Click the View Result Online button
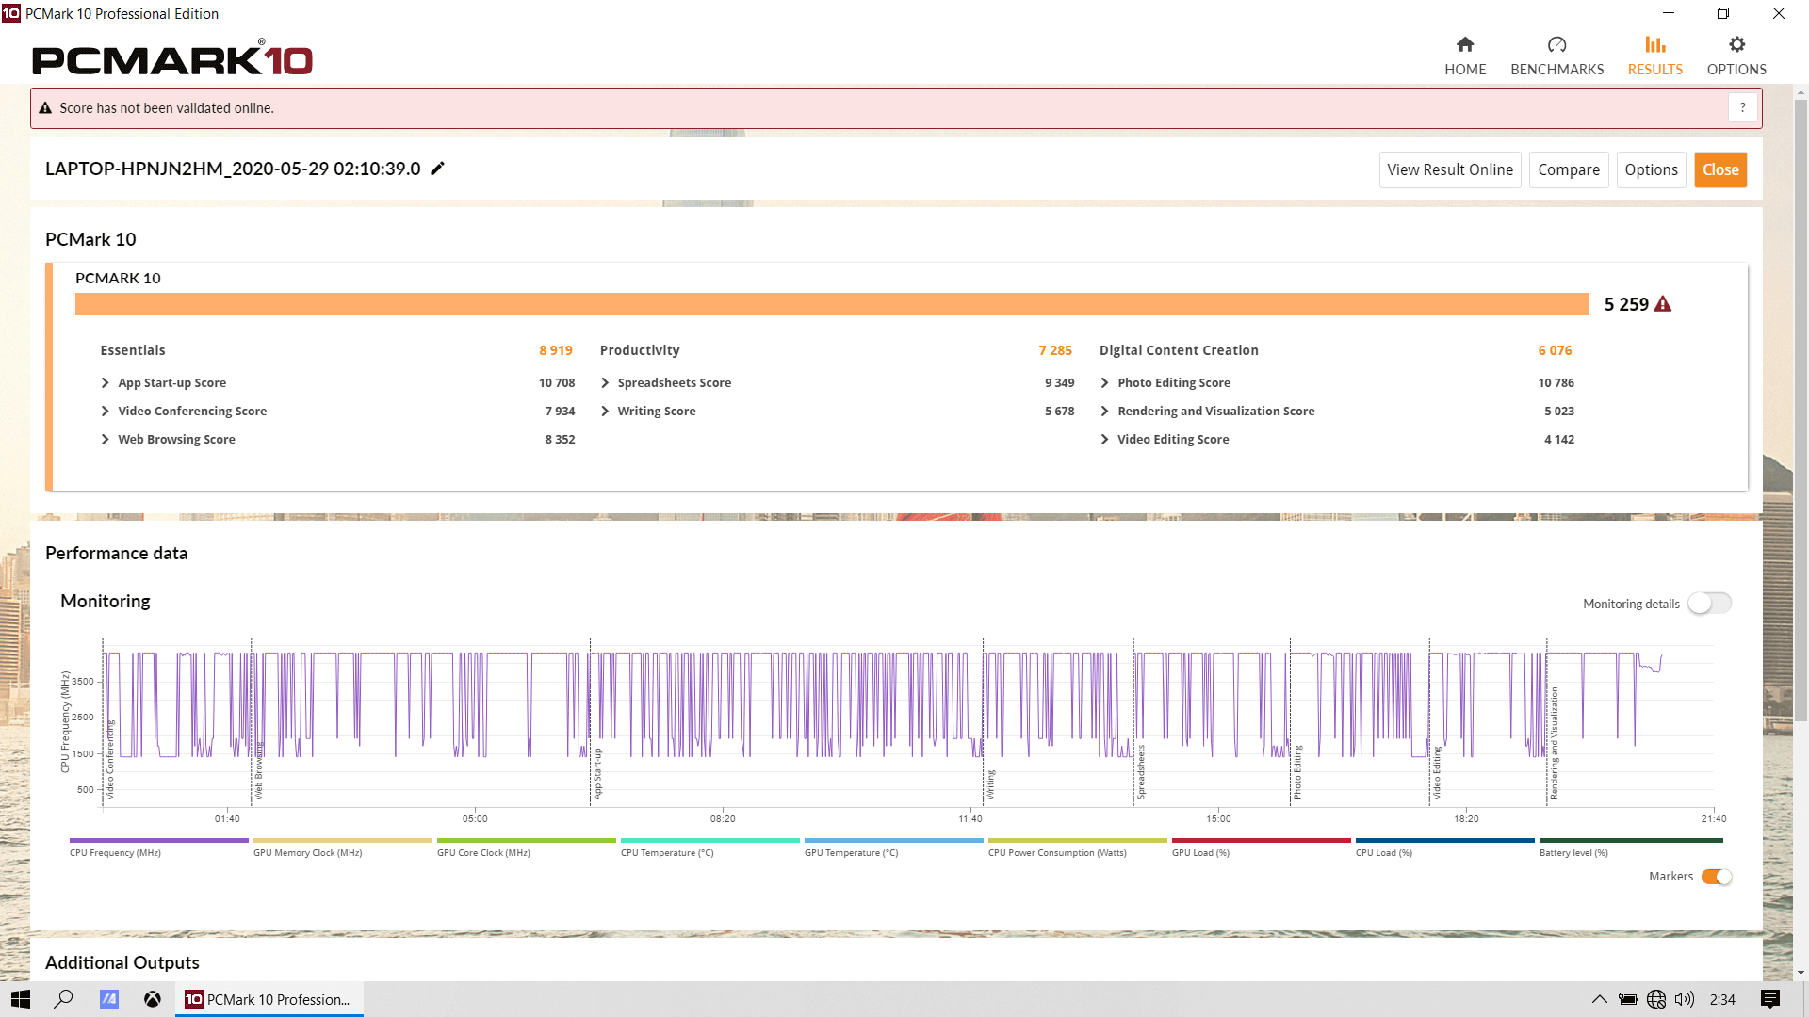1809x1017 pixels. coord(1449,169)
